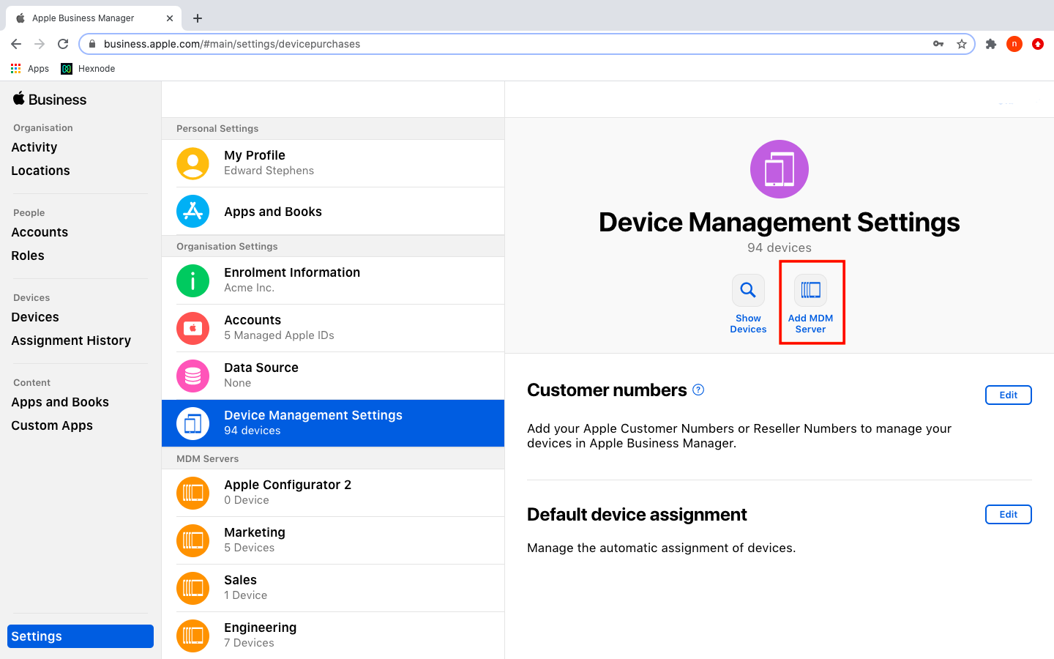The height and width of the screenshot is (659, 1054).
Task: Click the large purple devices header icon
Action: pyautogui.click(x=780, y=169)
